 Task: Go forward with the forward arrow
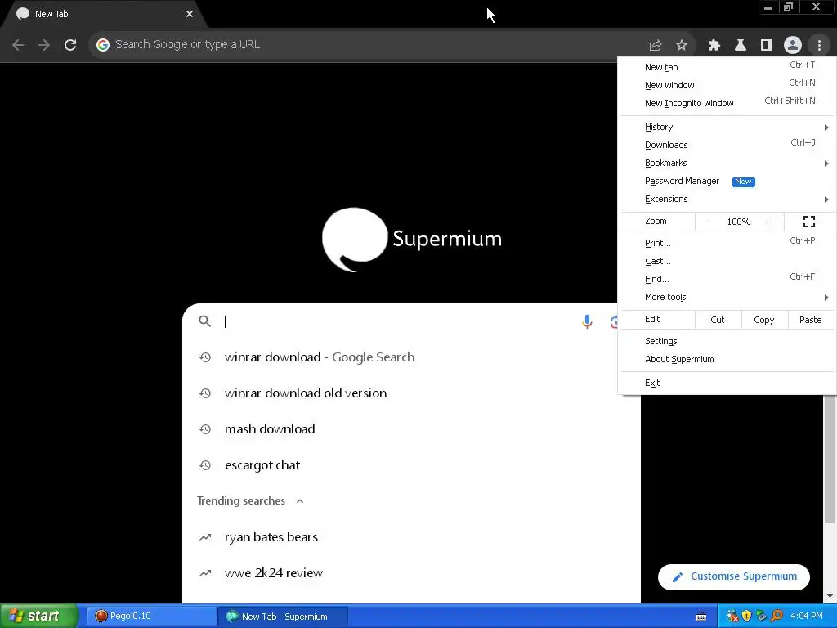pos(44,45)
